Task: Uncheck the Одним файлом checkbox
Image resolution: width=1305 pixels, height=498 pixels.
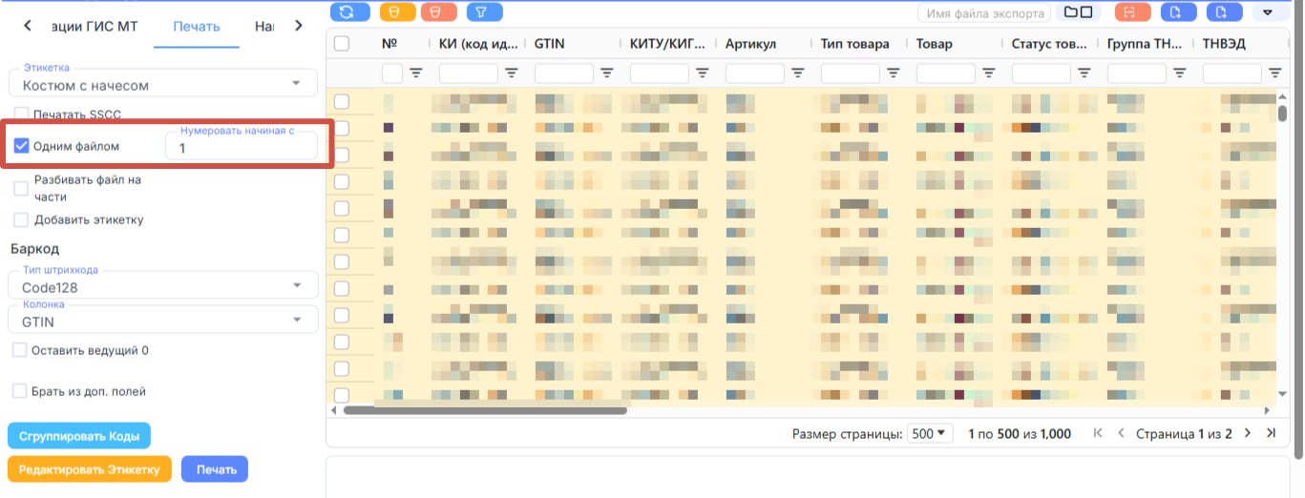Action: (21, 146)
